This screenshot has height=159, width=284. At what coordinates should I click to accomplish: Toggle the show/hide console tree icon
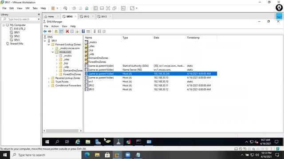coord(61,31)
